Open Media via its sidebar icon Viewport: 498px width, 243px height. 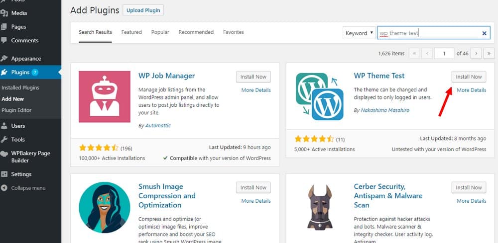[x=4, y=13]
